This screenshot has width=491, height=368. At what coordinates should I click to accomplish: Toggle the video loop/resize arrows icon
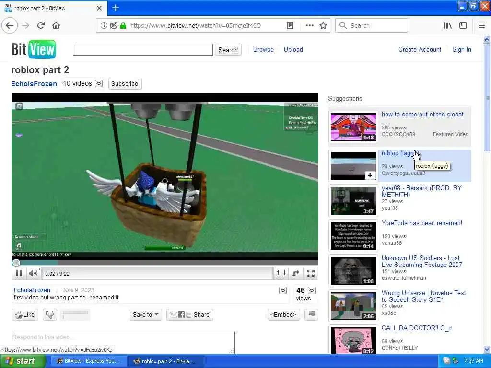295,274
